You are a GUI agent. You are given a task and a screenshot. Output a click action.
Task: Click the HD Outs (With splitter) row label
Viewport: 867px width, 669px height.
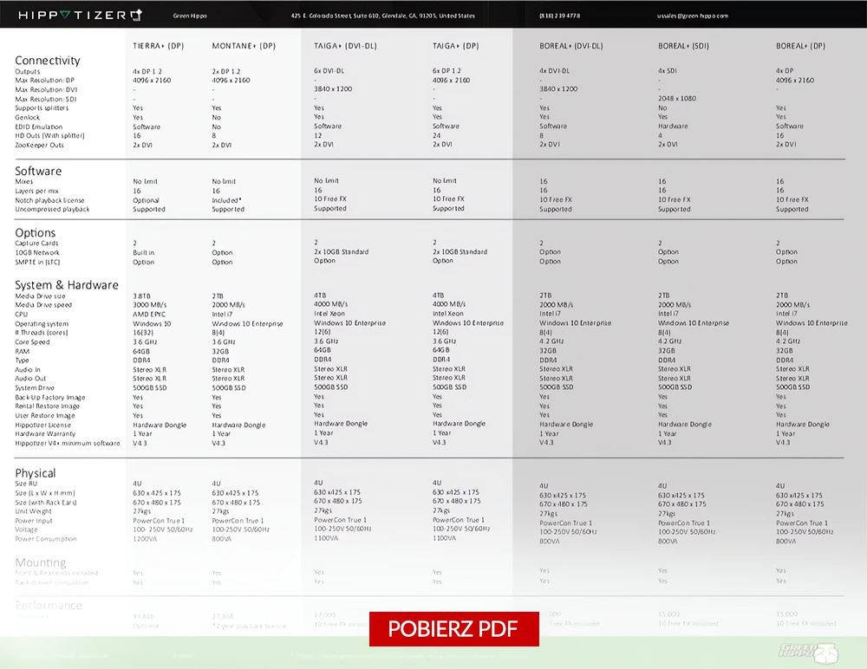click(x=49, y=135)
